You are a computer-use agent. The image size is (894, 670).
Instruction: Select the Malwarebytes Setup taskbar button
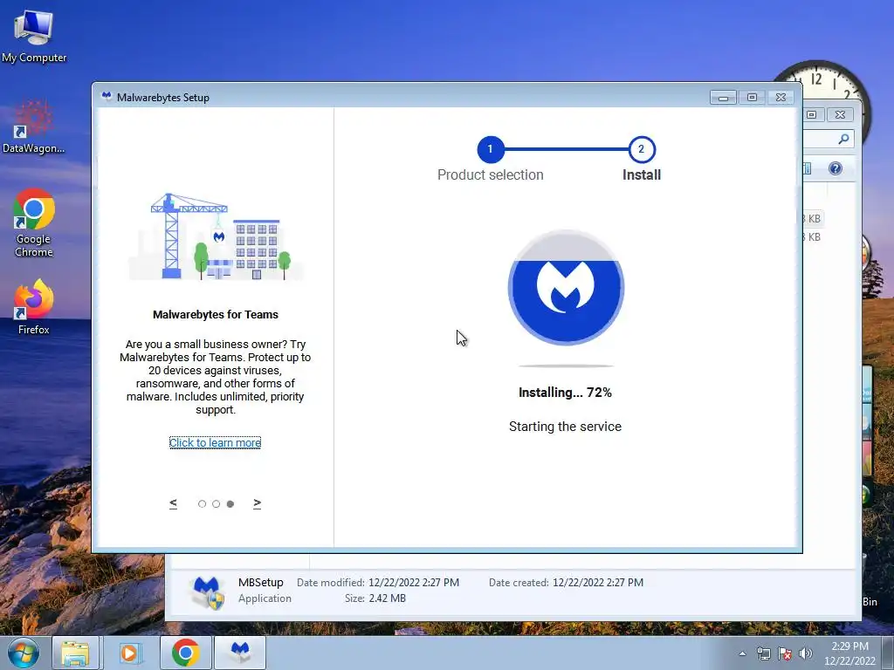(240, 653)
